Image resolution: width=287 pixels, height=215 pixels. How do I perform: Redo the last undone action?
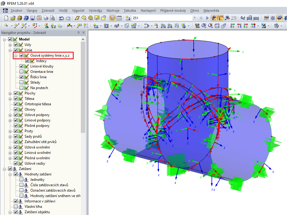click(x=68, y=18)
